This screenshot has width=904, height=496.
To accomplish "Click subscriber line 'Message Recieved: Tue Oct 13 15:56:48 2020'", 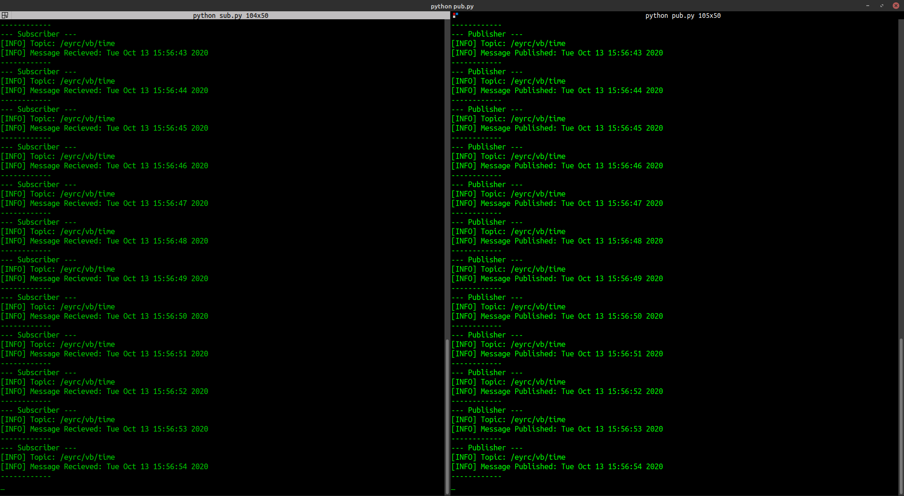I will (x=105, y=241).
